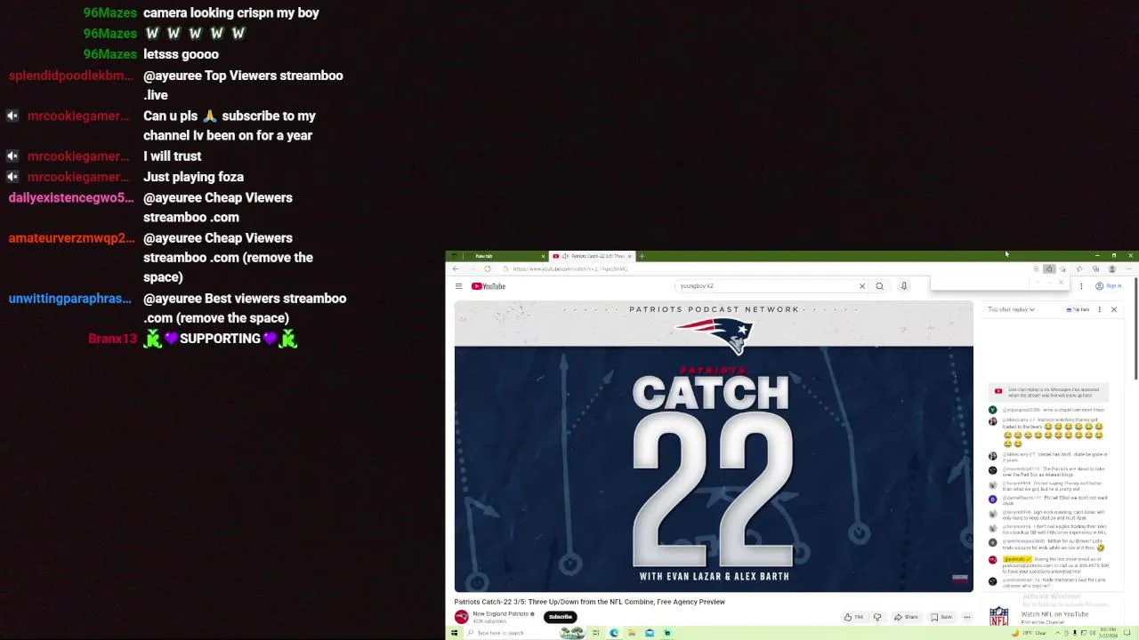
Task: Open New England Patriots channel name link
Action: click(501, 613)
